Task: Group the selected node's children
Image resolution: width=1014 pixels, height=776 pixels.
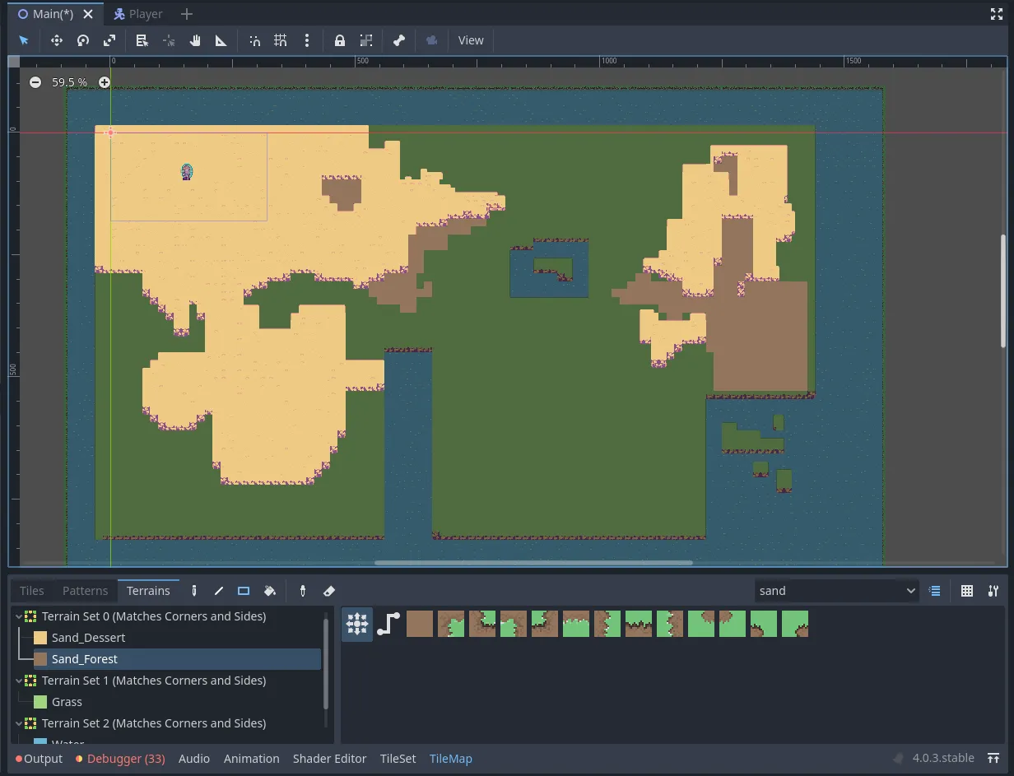Action: pyautogui.click(x=366, y=40)
